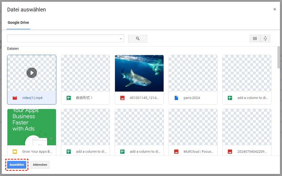Switch to list view icon
282x176 pixels.
tap(255, 39)
